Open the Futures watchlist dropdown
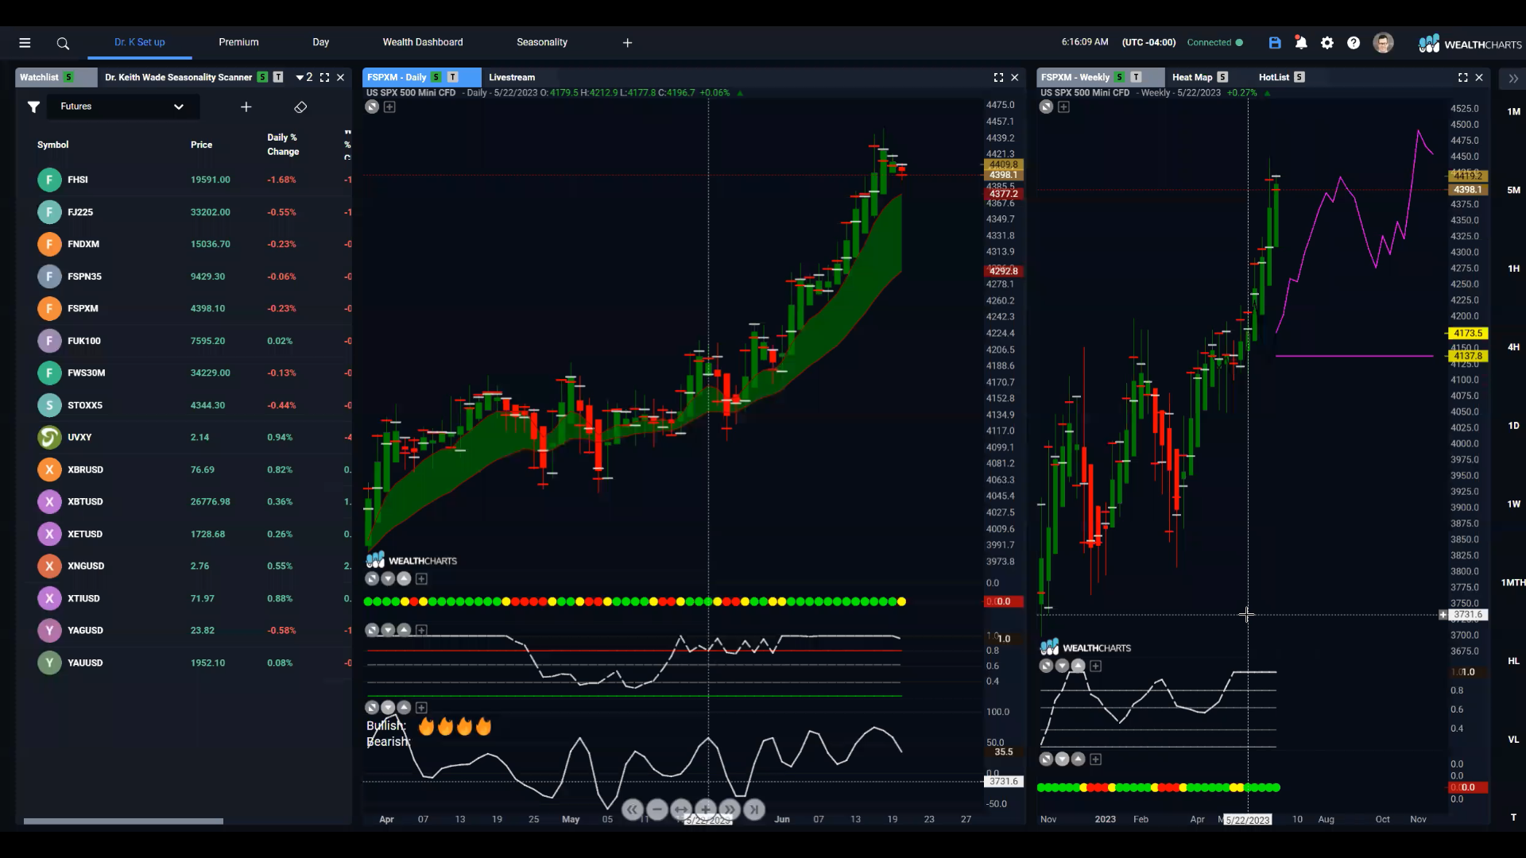 point(122,106)
